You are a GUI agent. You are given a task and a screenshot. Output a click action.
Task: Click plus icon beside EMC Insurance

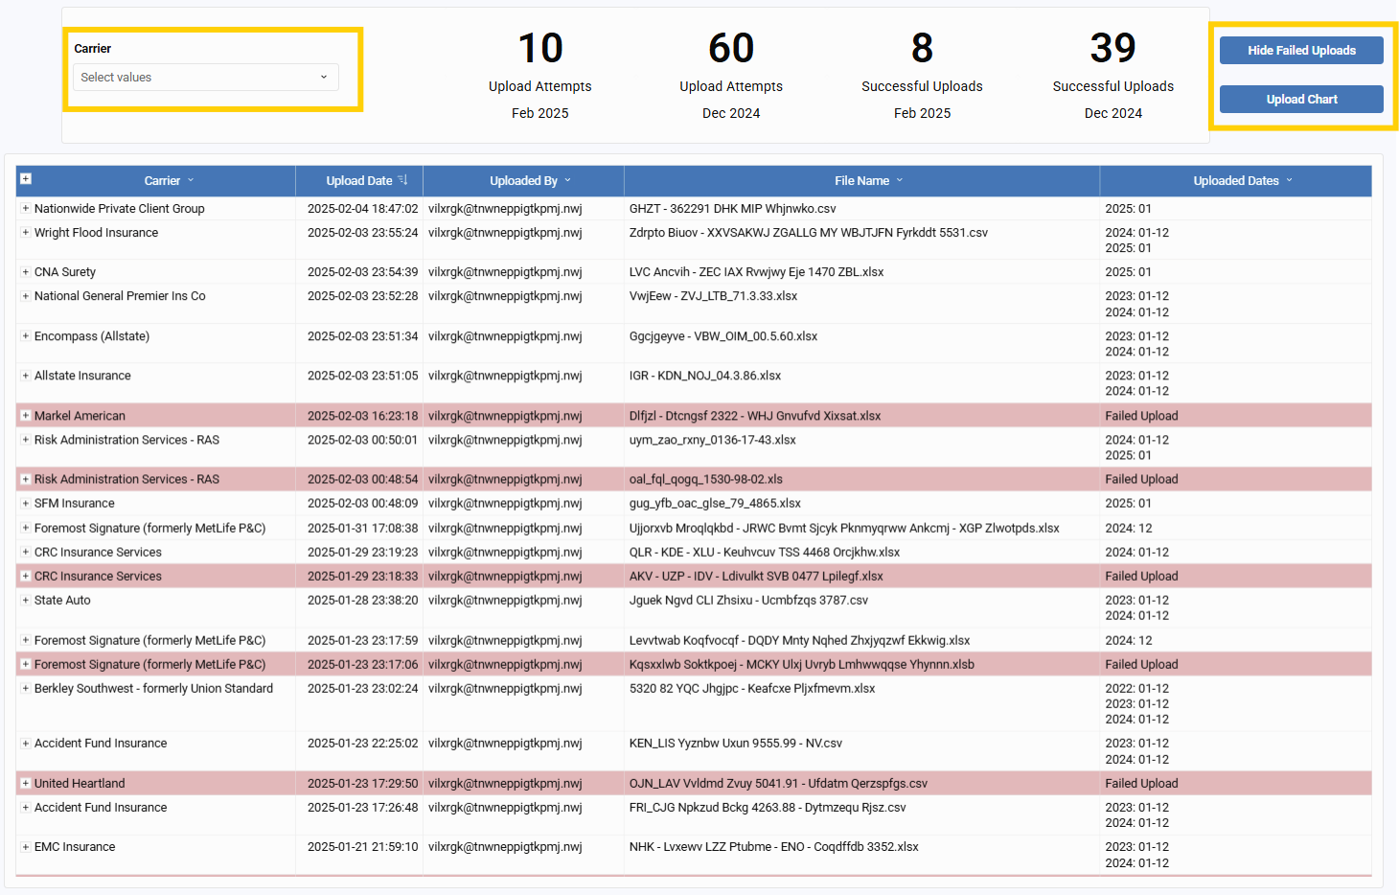(x=26, y=847)
